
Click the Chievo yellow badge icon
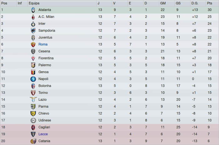pyautogui.click(x=33, y=113)
